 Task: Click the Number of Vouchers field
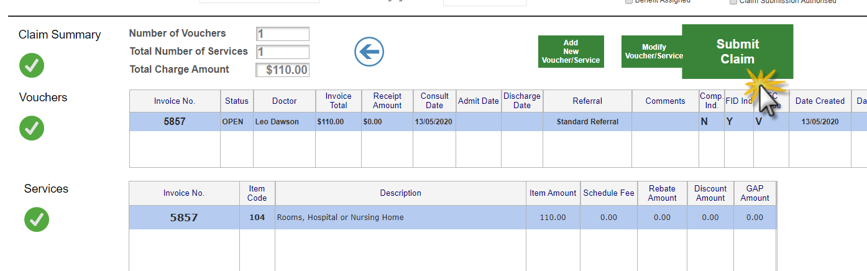tap(283, 34)
